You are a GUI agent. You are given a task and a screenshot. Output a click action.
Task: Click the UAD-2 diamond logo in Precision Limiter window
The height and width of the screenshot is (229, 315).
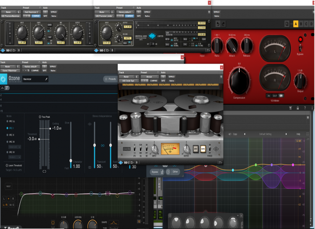(x=96, y=50)
